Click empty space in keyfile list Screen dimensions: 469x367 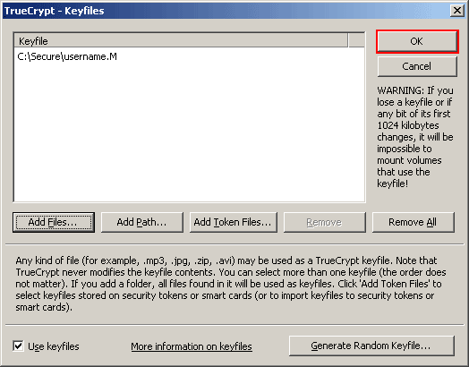tap(189, 132)
